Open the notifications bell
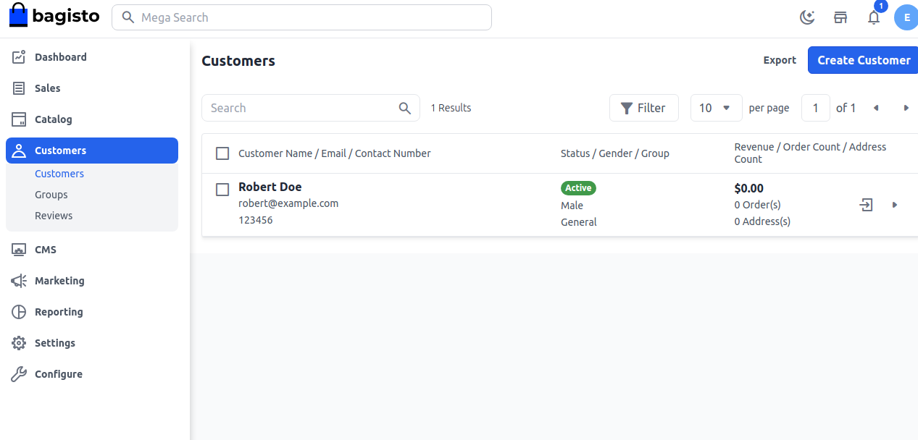Screen dimensions: 918x440 tap(874, 17)
